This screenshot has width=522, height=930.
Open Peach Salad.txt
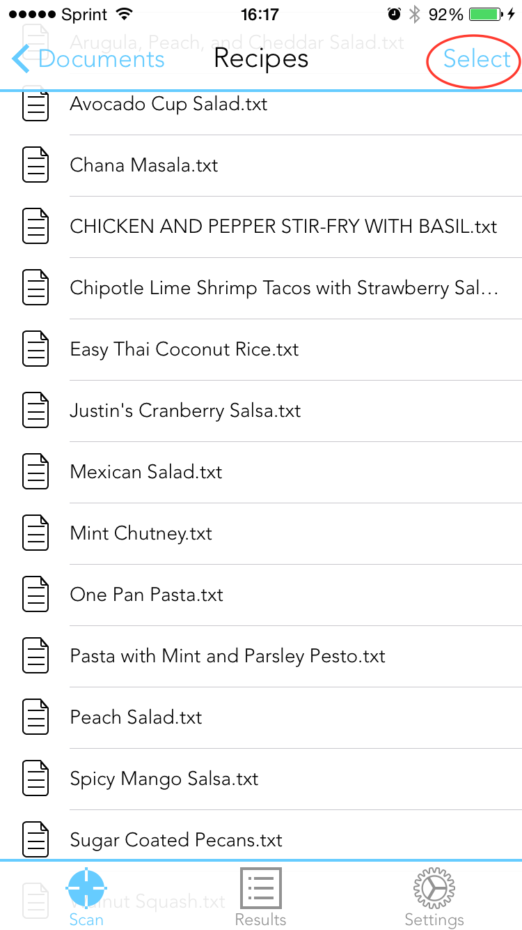point(261,717)
